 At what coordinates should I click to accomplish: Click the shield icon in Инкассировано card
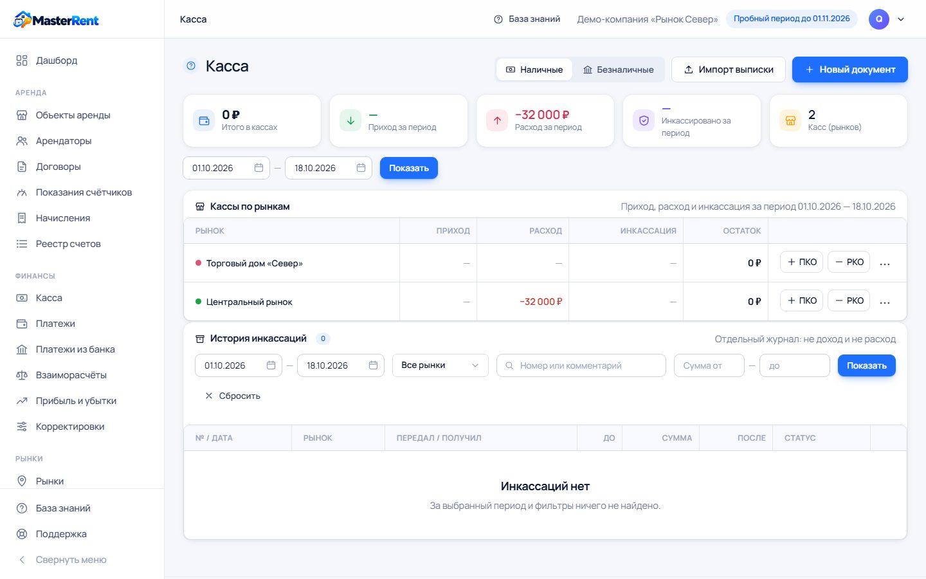(644, 120)
